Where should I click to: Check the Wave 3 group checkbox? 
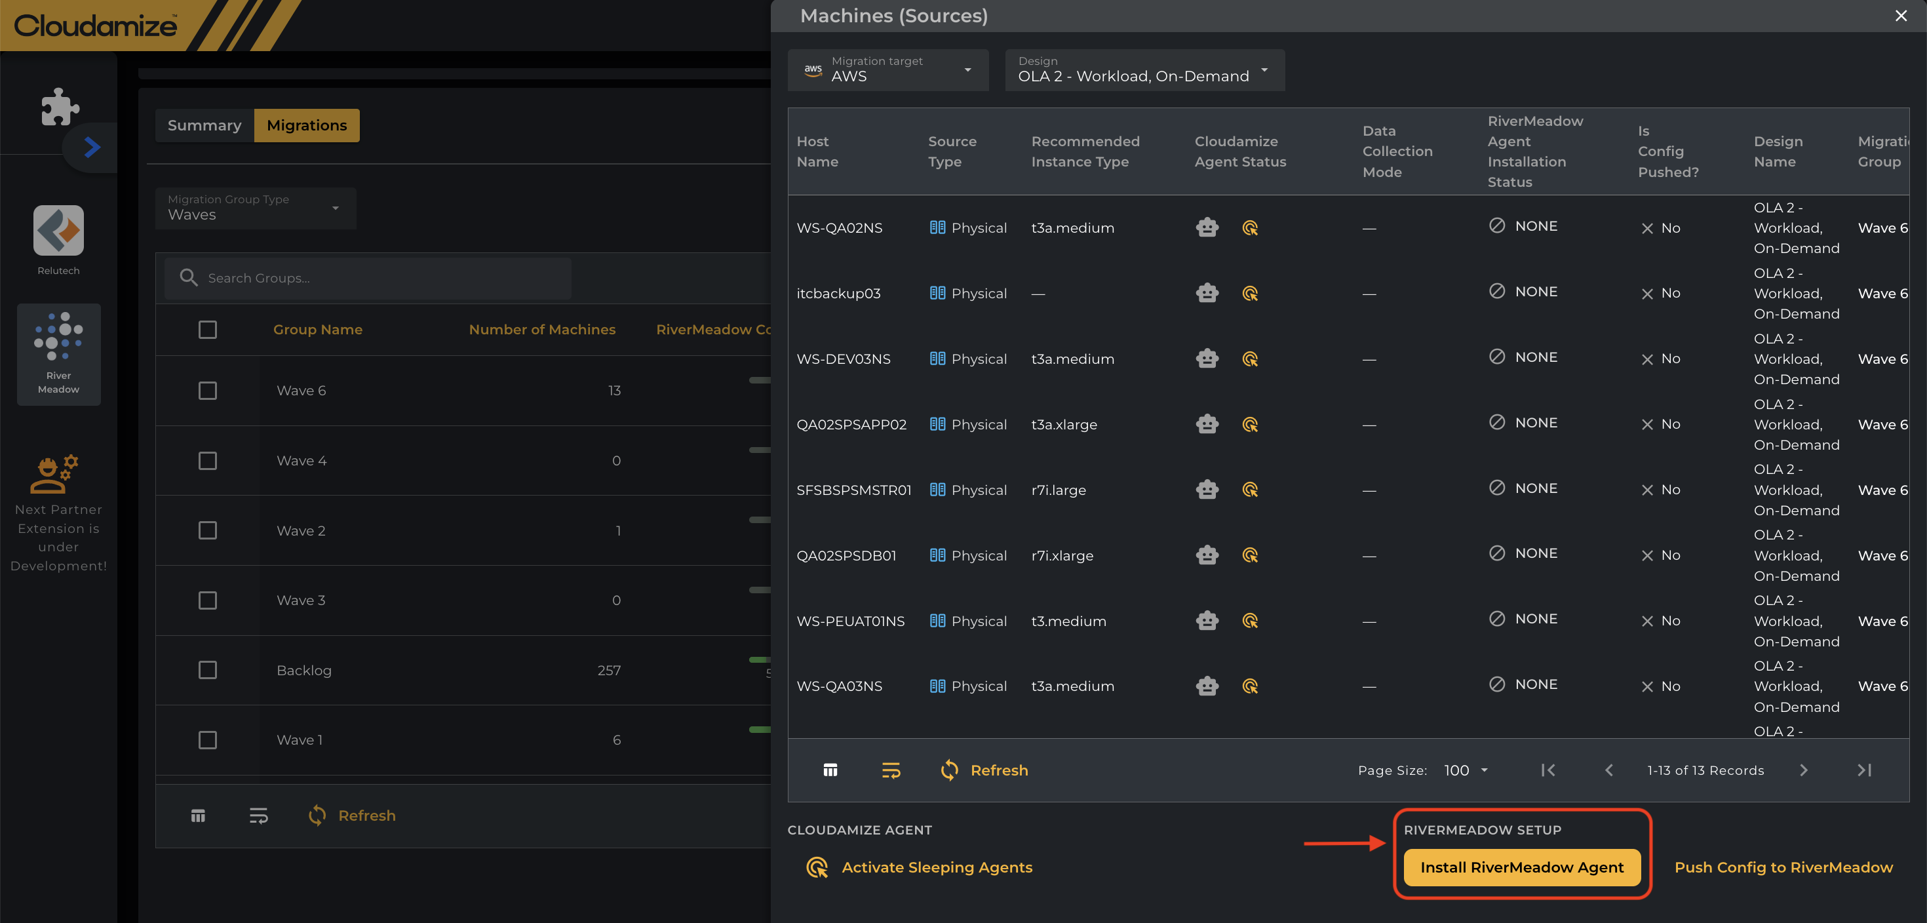click(207, 600)
